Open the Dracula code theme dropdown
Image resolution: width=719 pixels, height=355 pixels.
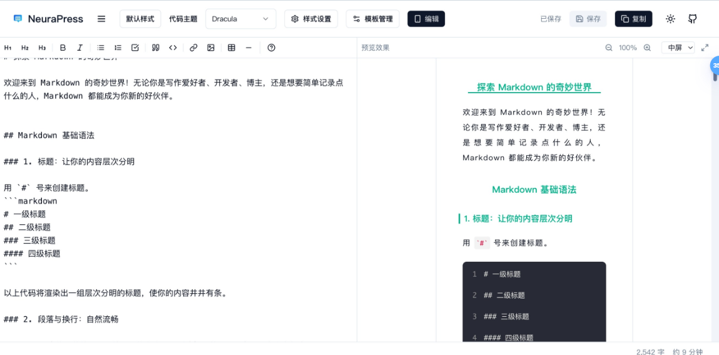tap(241, 19)
